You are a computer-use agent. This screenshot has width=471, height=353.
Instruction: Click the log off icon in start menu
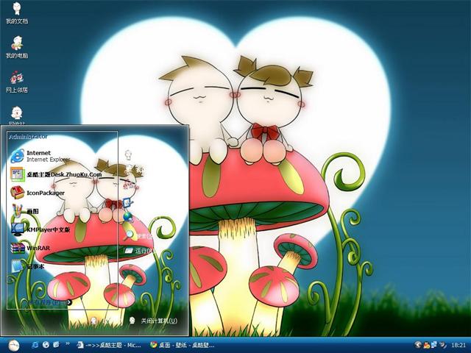coord(93,321)
